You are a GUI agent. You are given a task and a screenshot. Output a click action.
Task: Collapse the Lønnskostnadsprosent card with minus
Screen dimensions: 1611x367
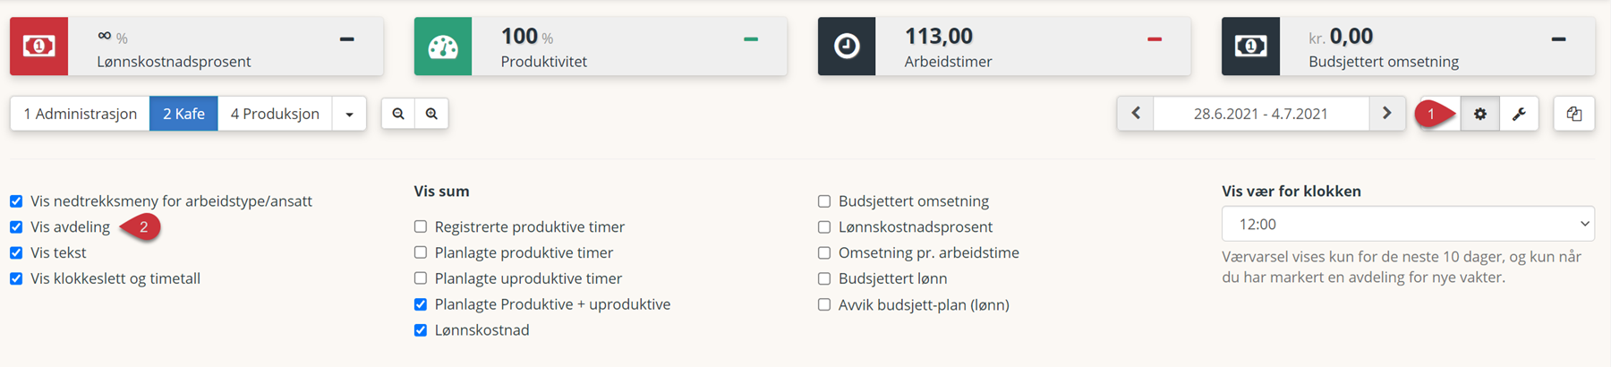pos(347,39)
